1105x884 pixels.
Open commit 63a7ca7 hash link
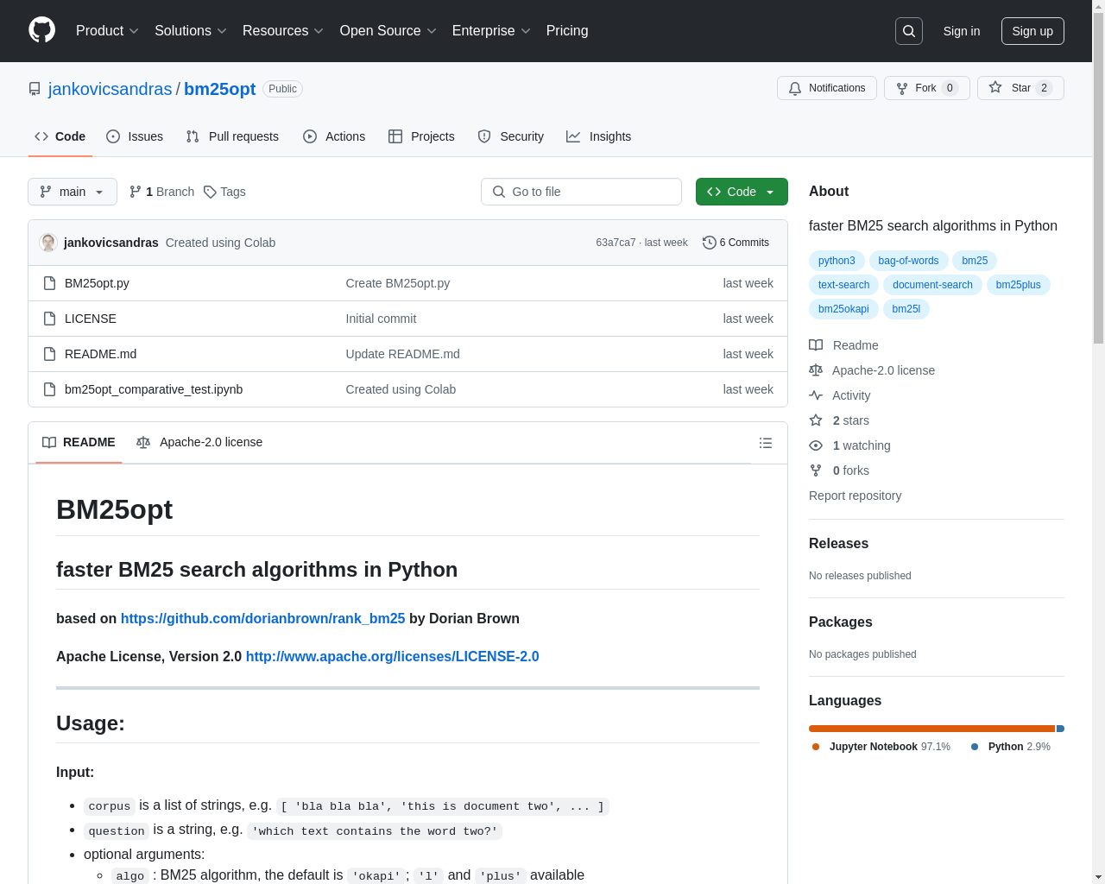[616, 243]
